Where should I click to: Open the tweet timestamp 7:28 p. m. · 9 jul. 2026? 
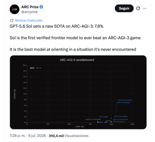pos(28,136)
